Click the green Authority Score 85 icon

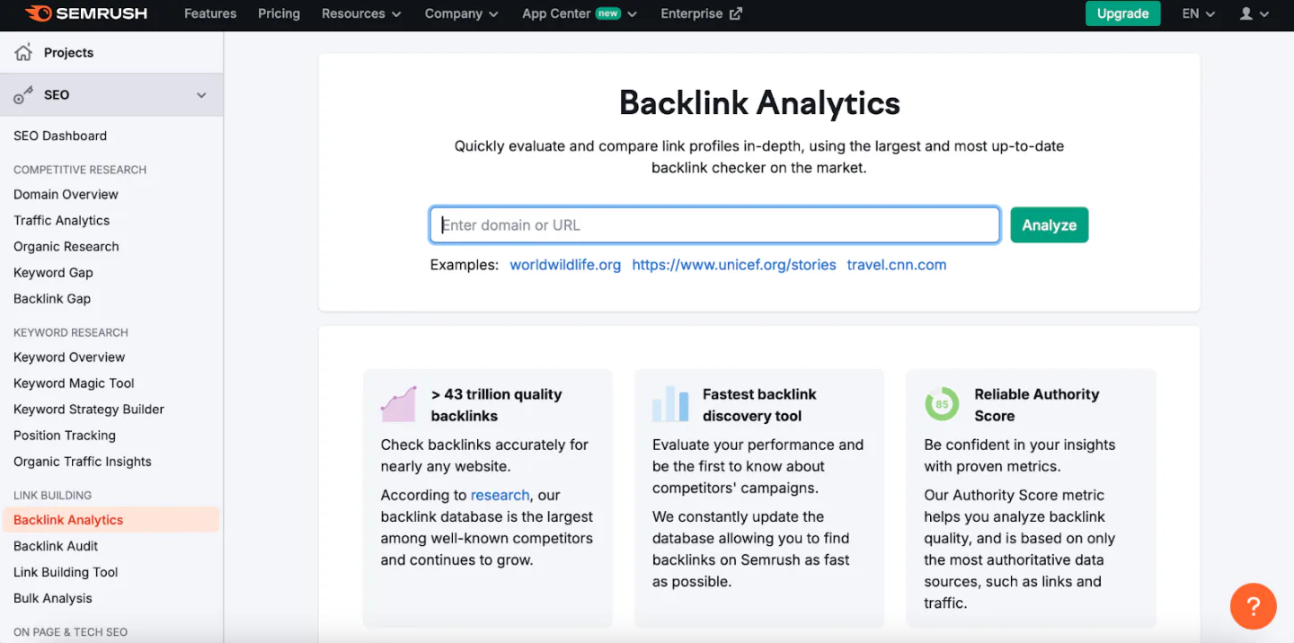click(x=942, y=404)
